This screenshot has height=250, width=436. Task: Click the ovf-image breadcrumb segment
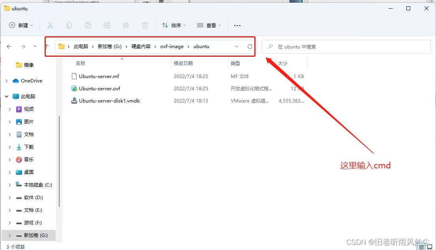pyautogui.click(x=172, y=47)
